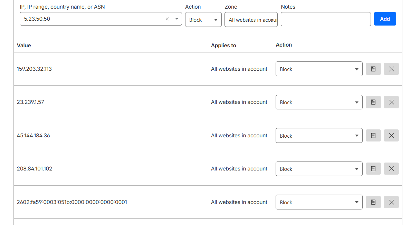Image resolution: width=411 pixels, height=225 pixels.
Task: Expand the IP address suggestions arrow
Action: click(x=176, y=19)
